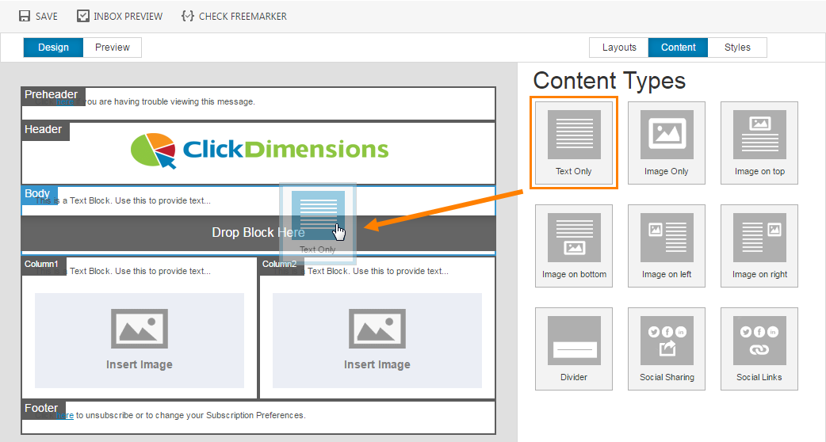Click the Check Freemarker braces icon
Screen dimensions: 826x442
(x=188, y=16)
